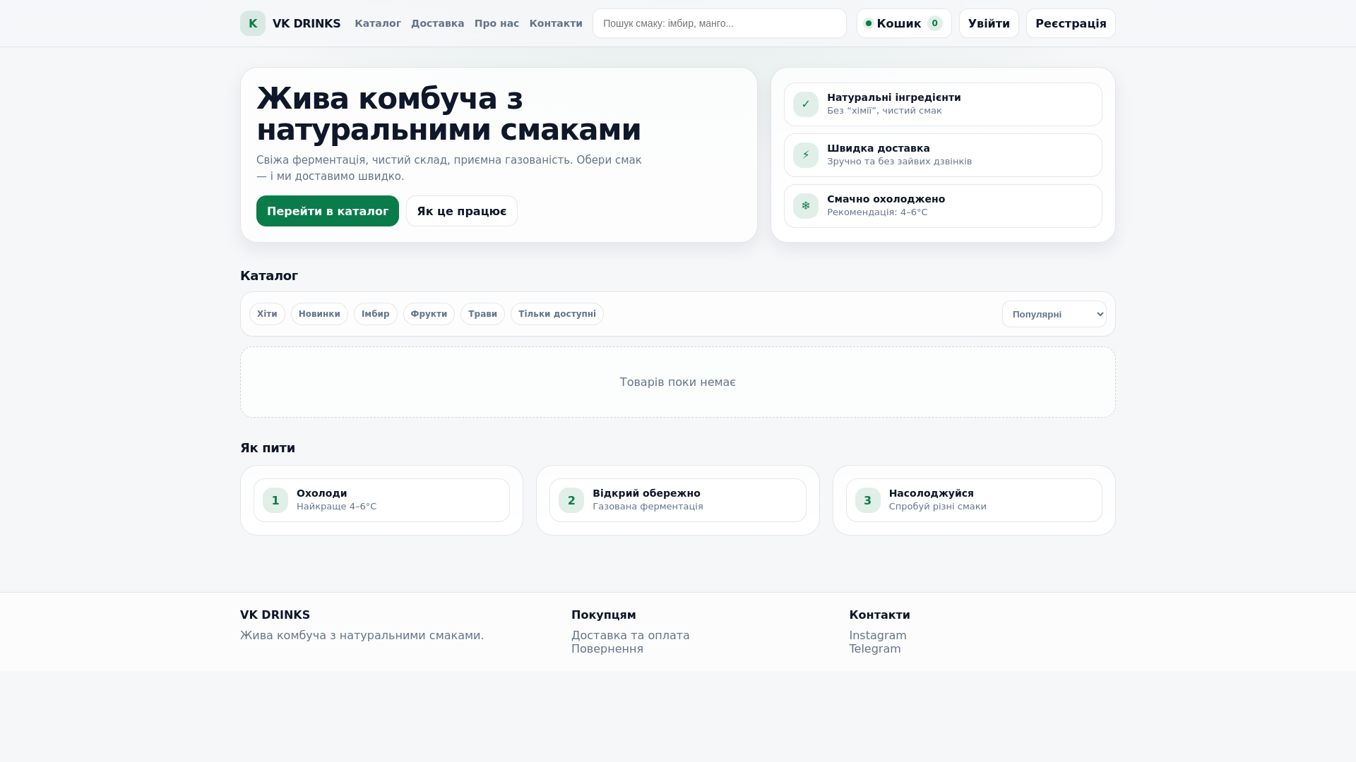Image resolution: width=1356 pixels, height=762 pixels.
Task: Open Каталог in the navigation menu
Action: pyautogui.click(x=378, y=23)
